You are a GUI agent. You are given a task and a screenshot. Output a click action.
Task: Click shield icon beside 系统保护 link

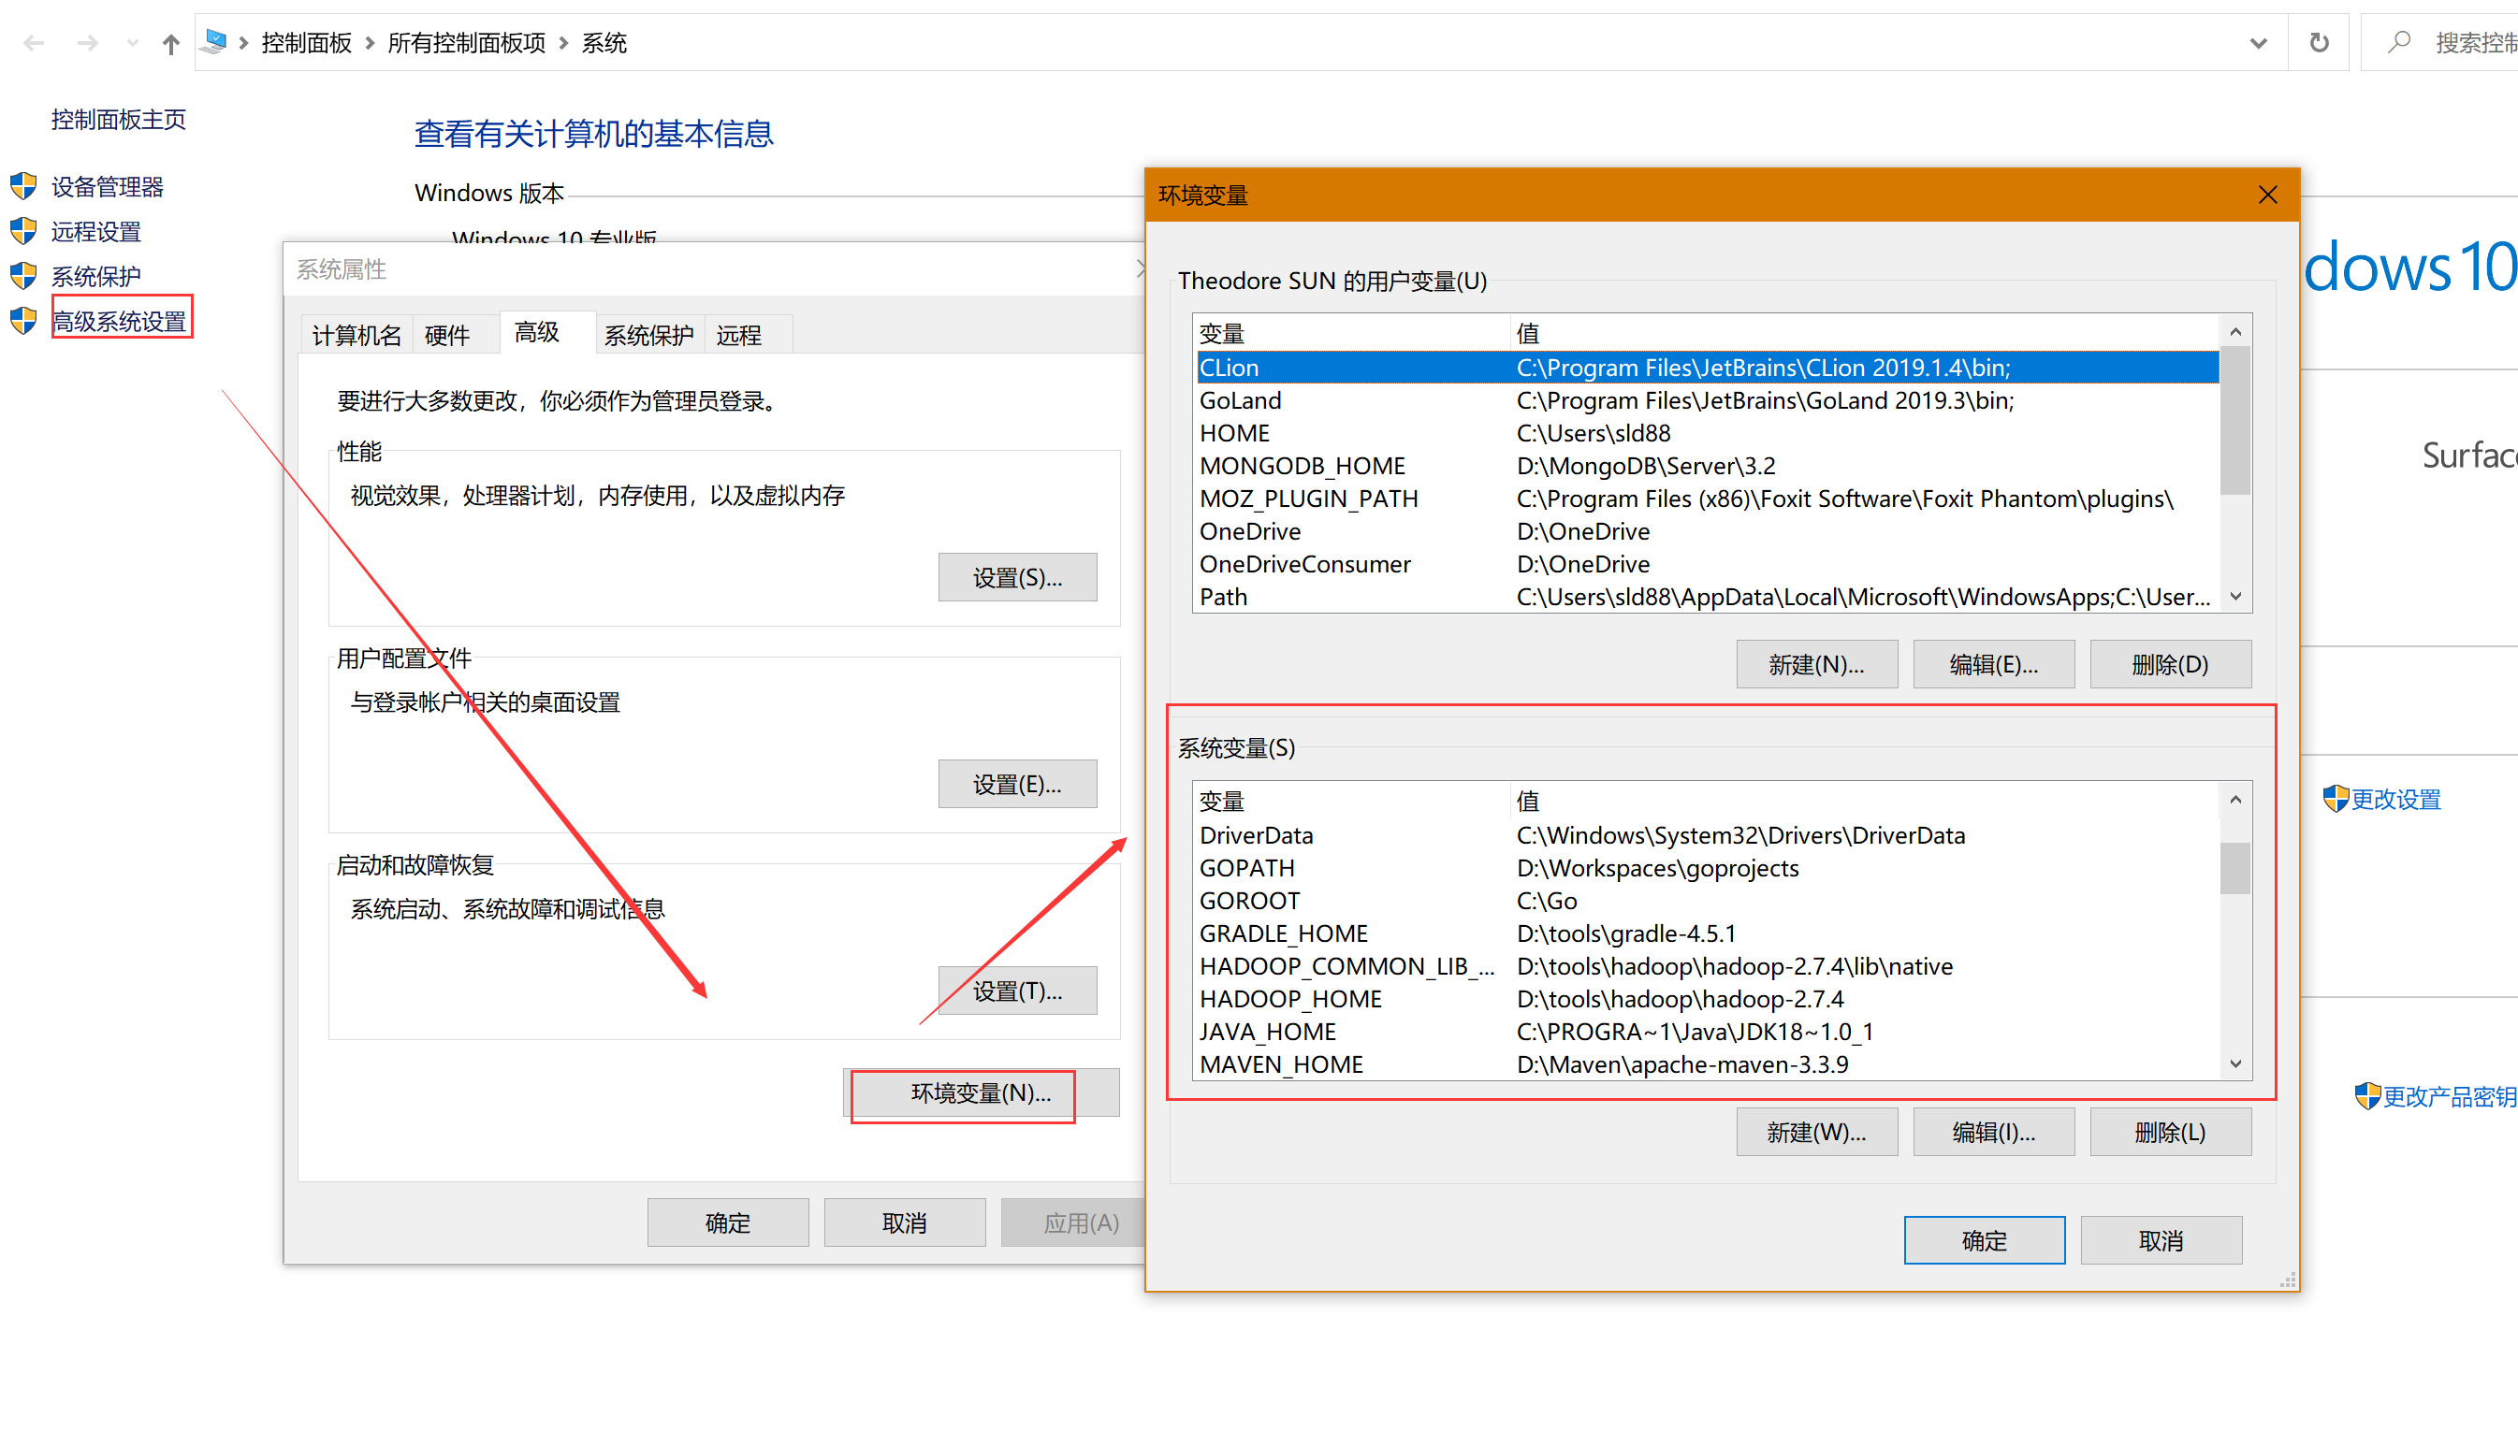[23, 275]
